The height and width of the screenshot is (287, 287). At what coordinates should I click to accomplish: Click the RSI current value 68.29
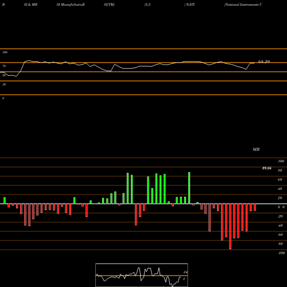pyautogui.click(x=264, y=61)
